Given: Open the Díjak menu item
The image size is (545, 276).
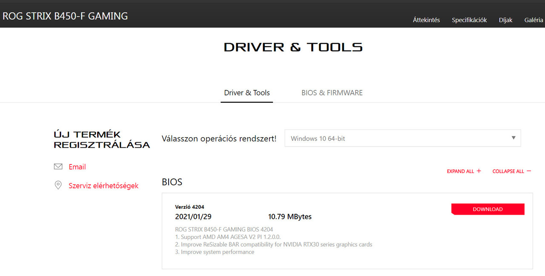Looking at the screenshot, I should click(x=506, y=20).
